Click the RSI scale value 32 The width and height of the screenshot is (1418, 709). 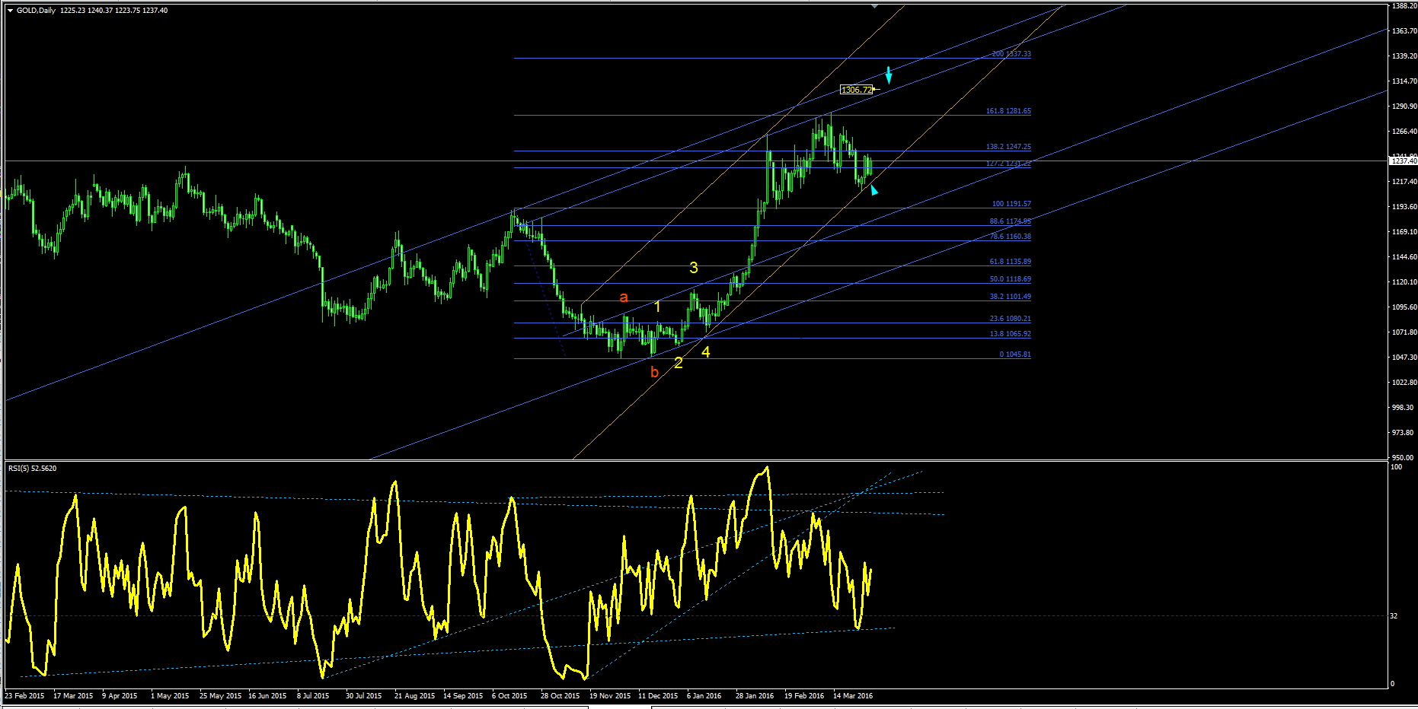[x=1394, y=616]
